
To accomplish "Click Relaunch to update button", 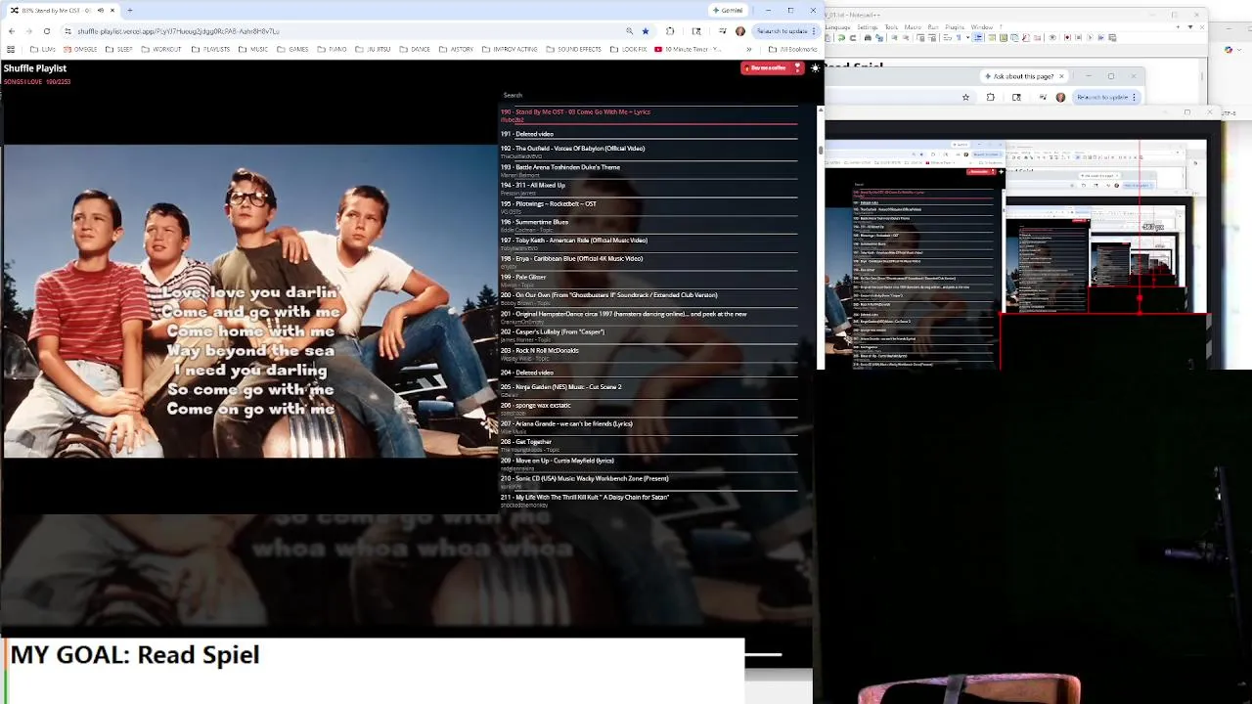I will coord(785,31).
